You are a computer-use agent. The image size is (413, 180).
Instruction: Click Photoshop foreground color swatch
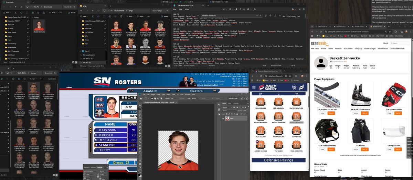[x=139, y=175]
